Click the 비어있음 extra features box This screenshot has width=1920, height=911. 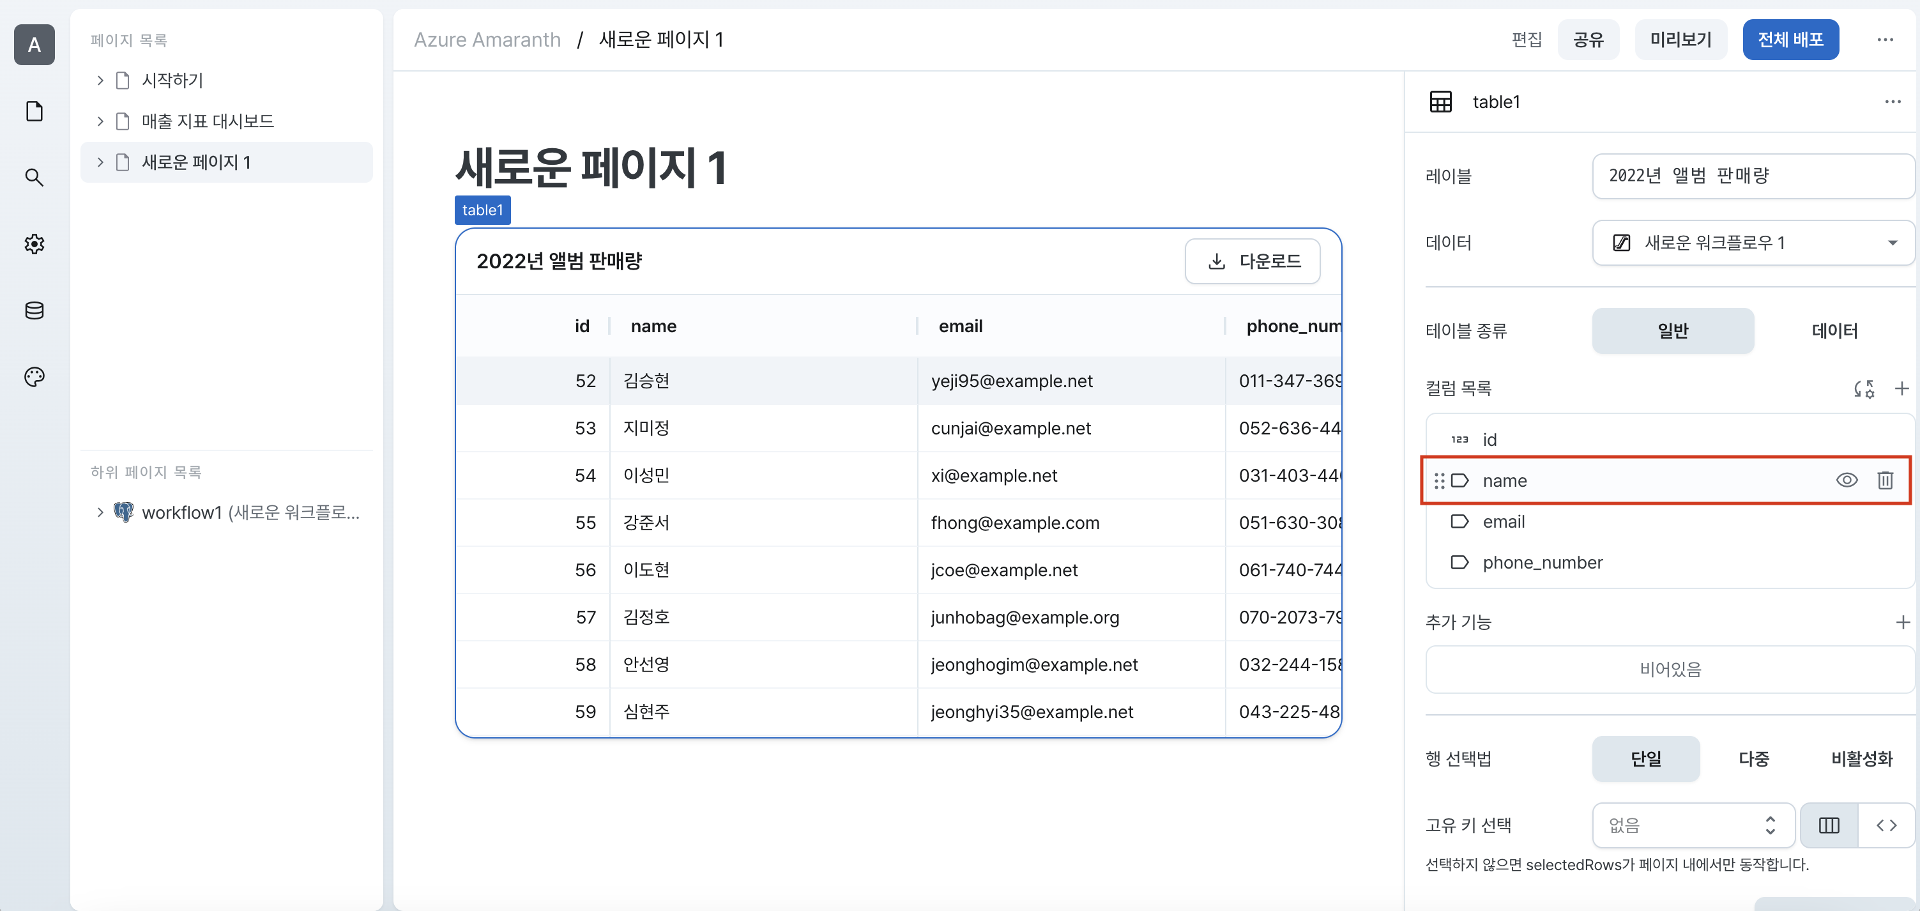coord(1670,669)
